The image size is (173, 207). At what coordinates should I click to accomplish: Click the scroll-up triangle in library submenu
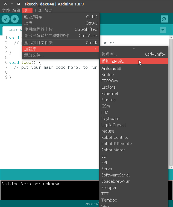pyautogui.click(x=134, y=49)
